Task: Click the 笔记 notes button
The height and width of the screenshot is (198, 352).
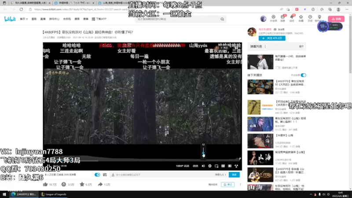Action: [227, 184]
